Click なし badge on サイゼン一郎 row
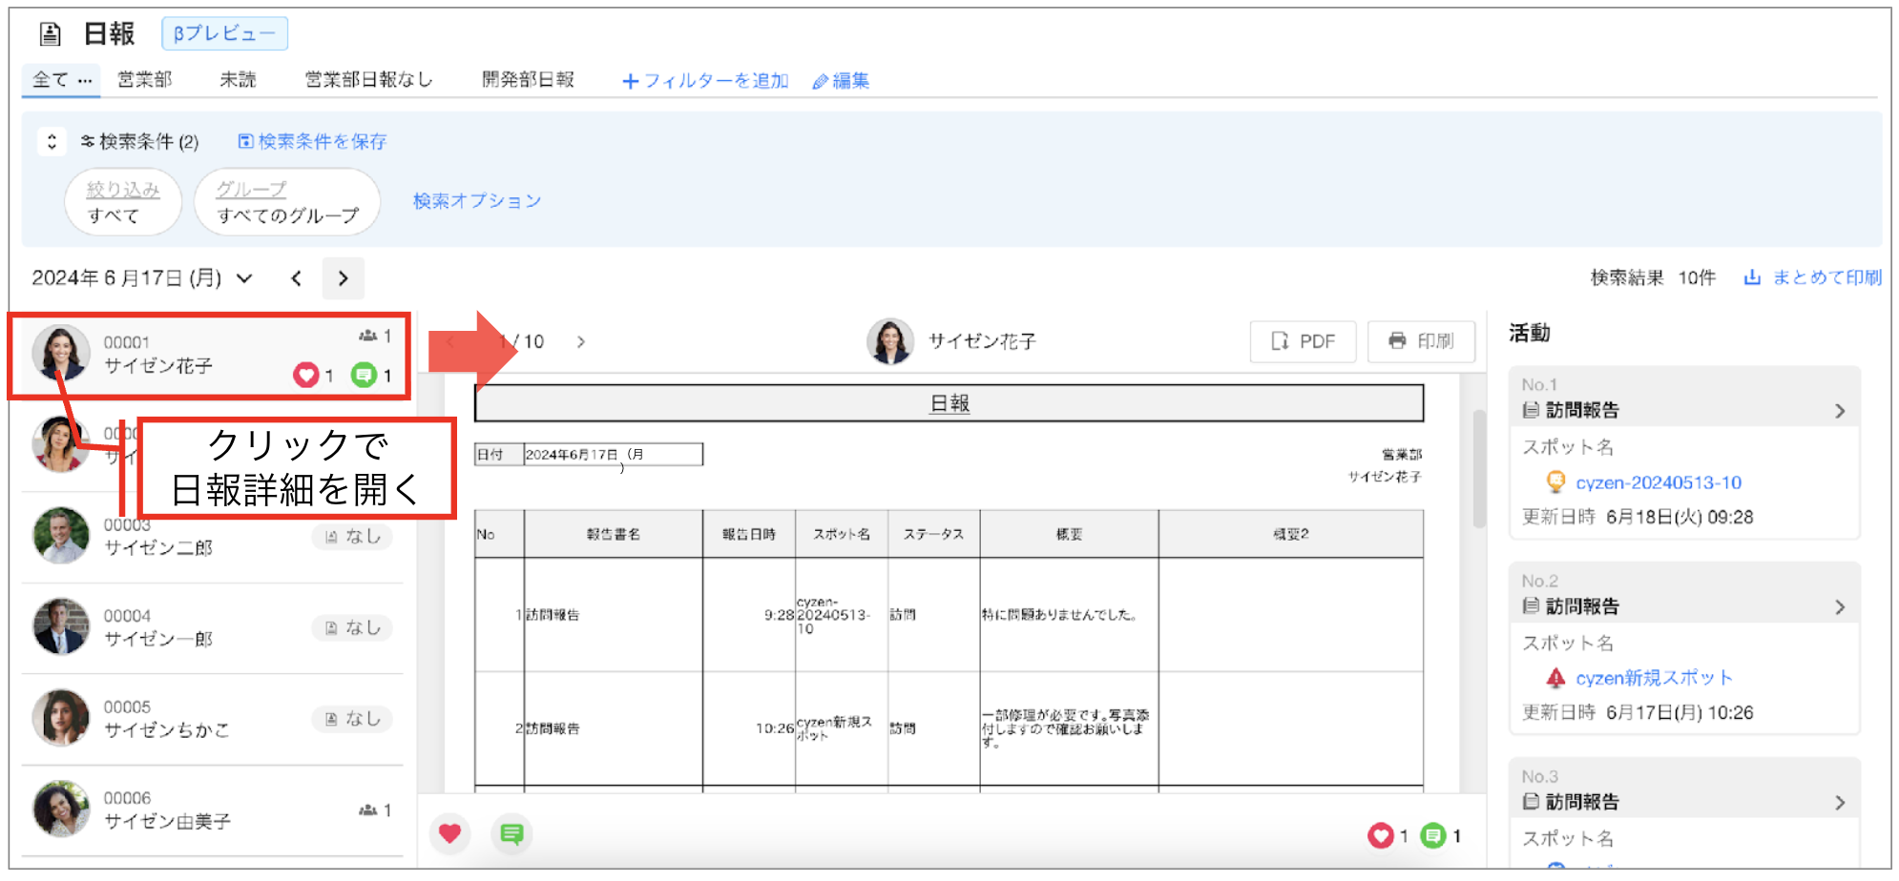Image resolution: width=1899 pixels, height=881 pixels. tap(352, 627)
